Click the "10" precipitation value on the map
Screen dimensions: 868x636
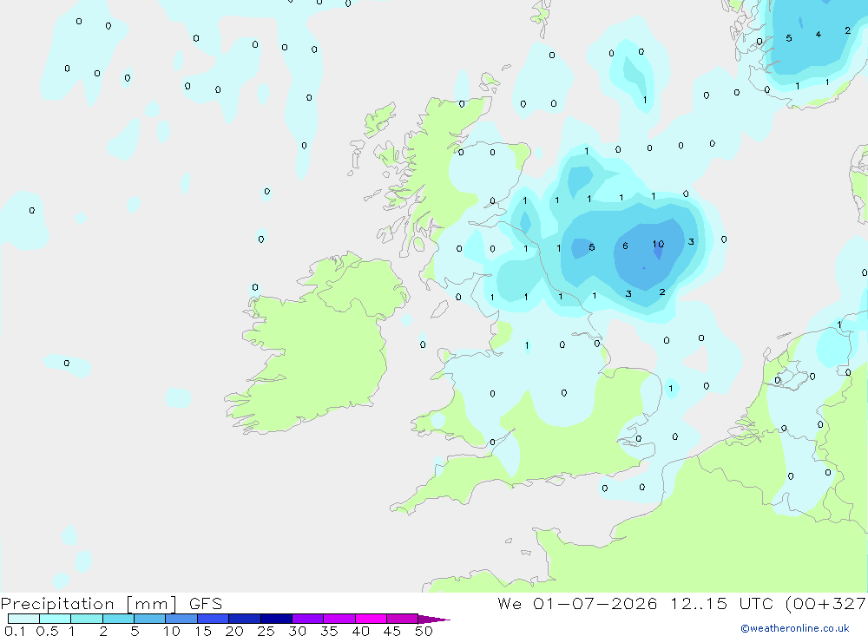(x=658, y=244)
